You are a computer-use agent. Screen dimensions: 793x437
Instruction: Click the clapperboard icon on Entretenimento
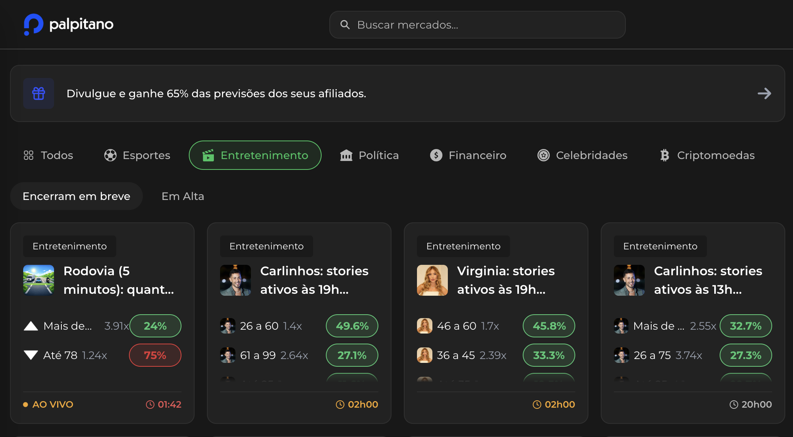click(207, 155)
